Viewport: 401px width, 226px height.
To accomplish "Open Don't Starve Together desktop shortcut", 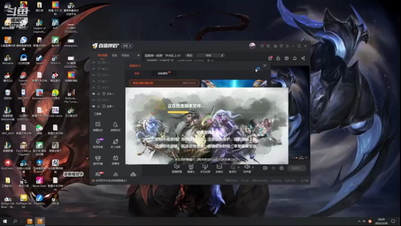I will pos(24,149).
